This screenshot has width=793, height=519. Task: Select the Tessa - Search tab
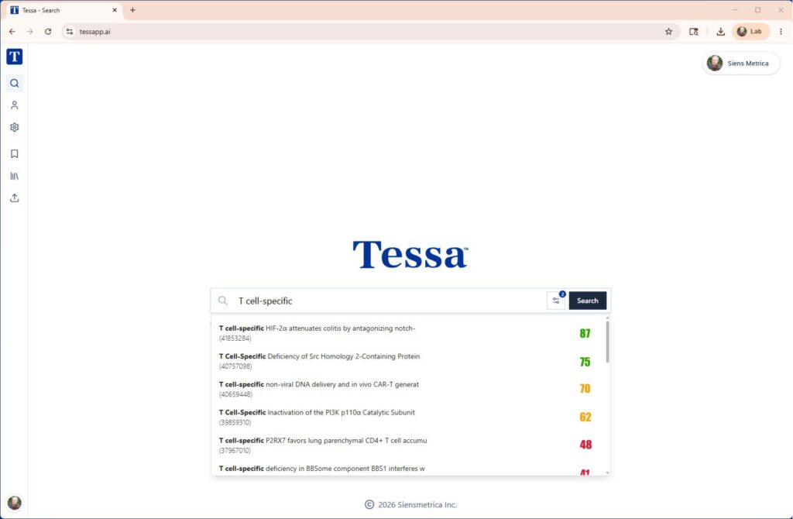pyautogui.click(x=64, y=10)
